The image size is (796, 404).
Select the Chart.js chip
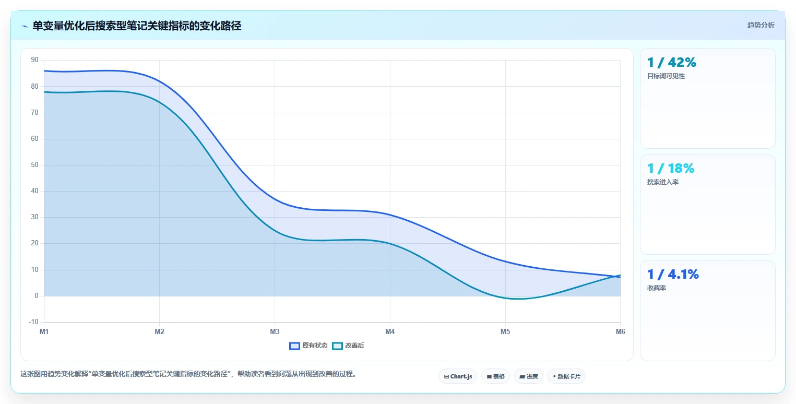pyautogui.click(x=458, y=376)
